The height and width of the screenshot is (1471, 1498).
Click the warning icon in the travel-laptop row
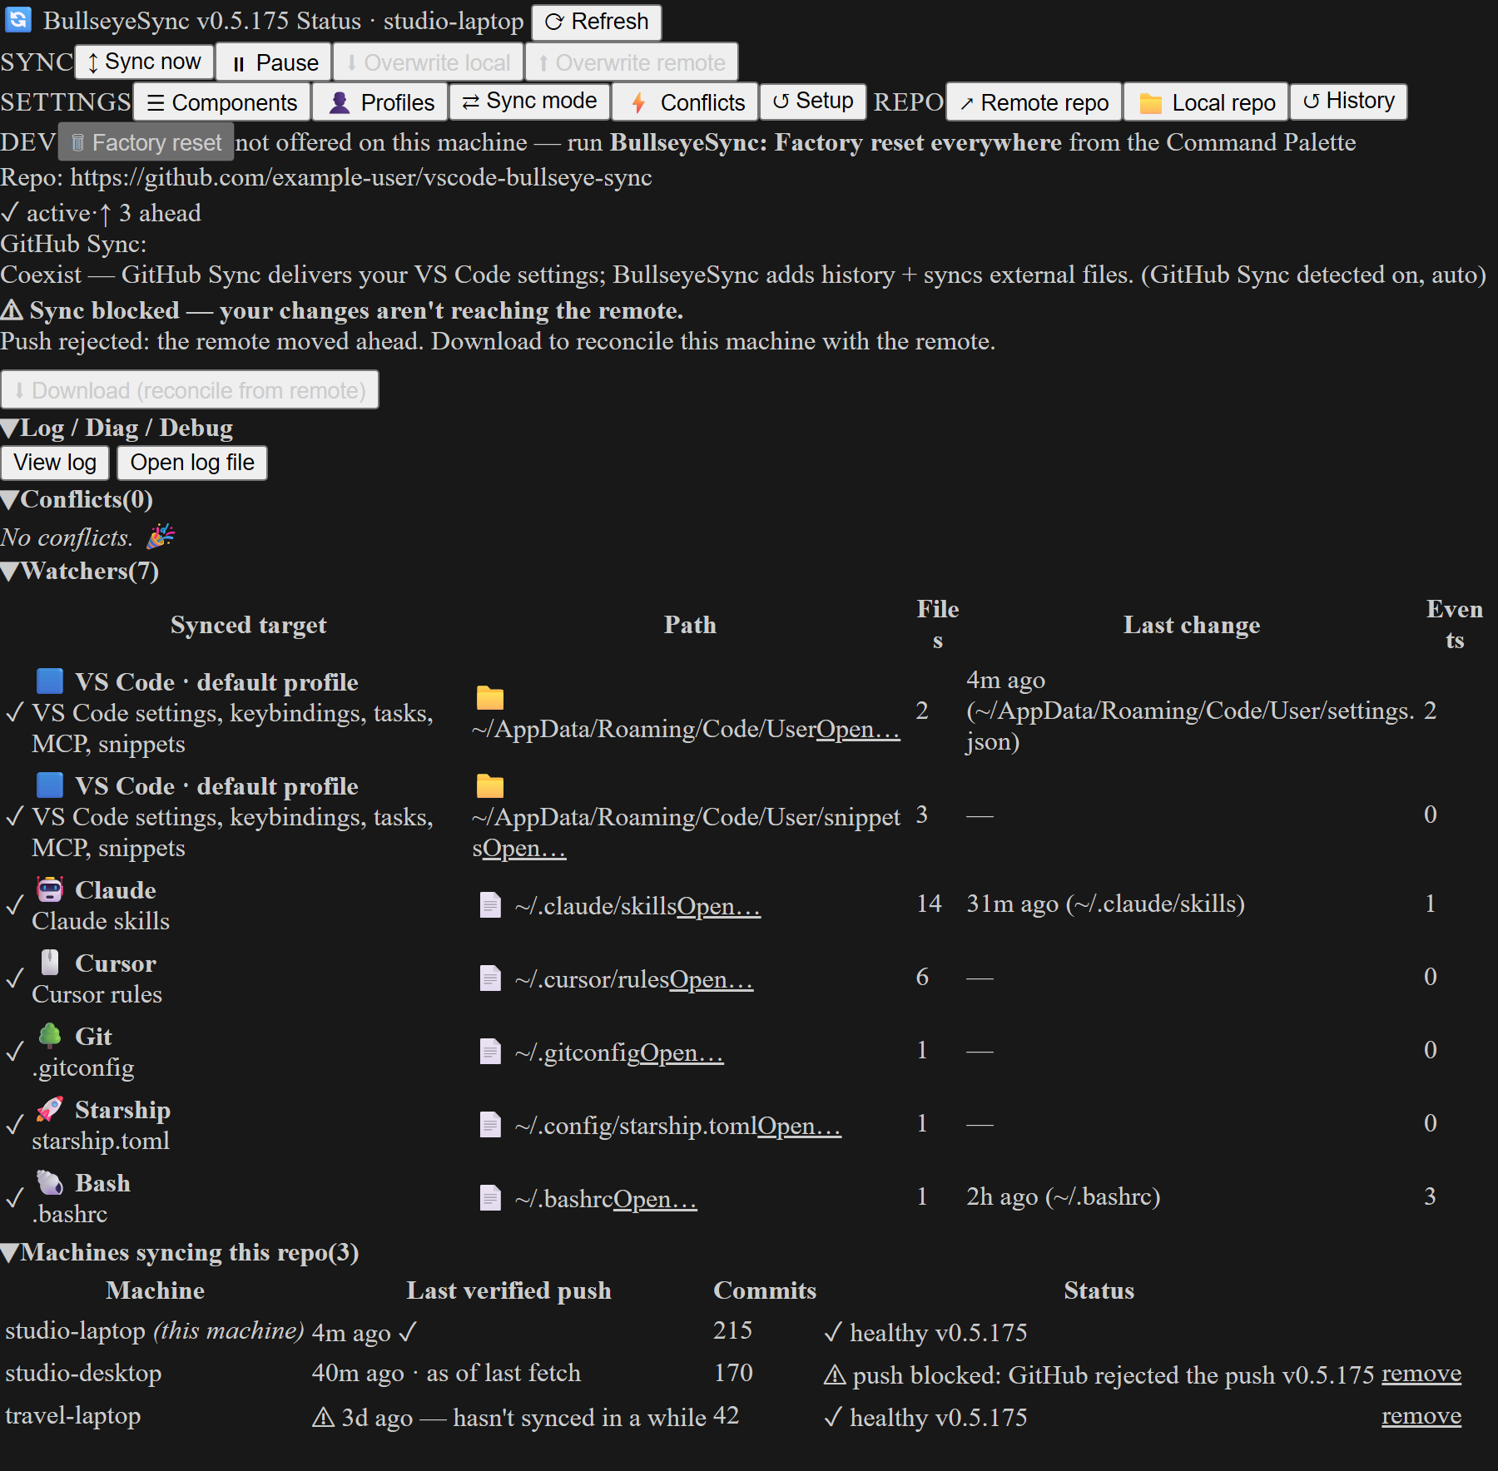coord(324,1417)
